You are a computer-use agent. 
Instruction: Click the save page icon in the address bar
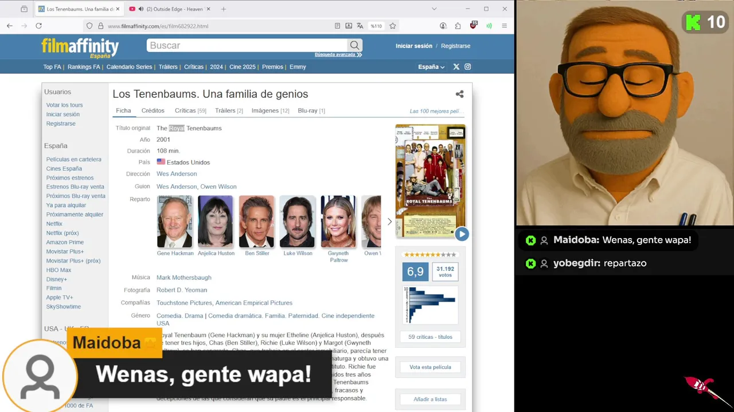tap(349, 26)
